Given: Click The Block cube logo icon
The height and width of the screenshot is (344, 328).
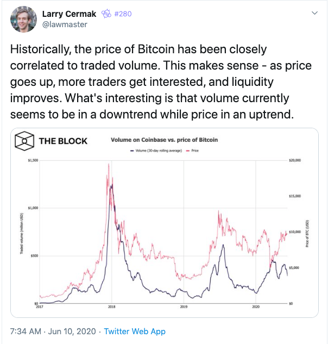Looking at the screenshot, I should click(24, 141).
